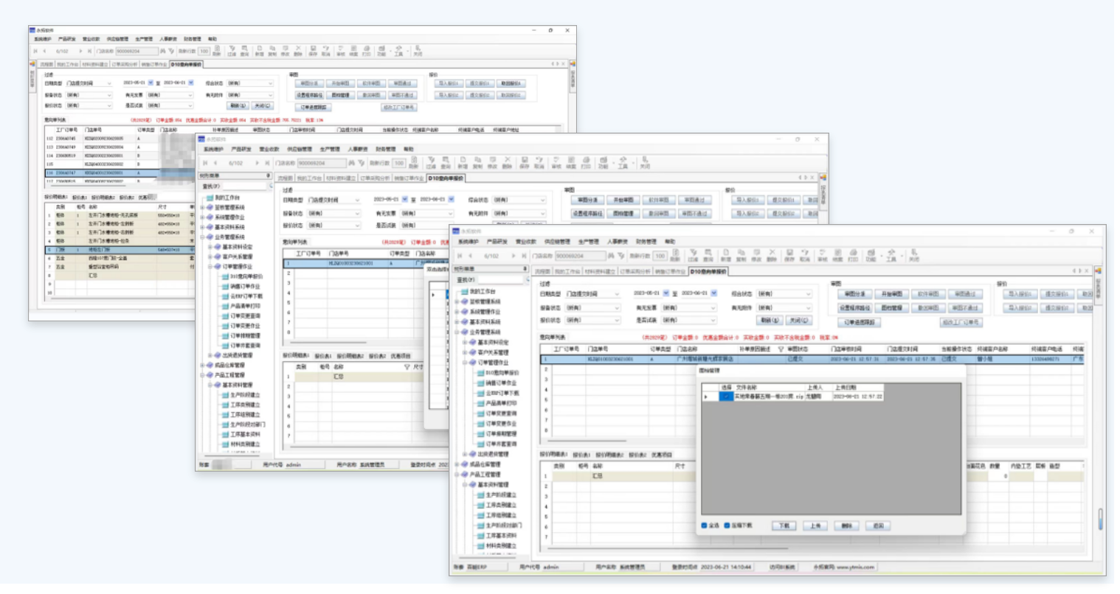Toggle the 全选 select-all checkbox in dialog
Viewport: 1120px width, 594px height.
704,525
